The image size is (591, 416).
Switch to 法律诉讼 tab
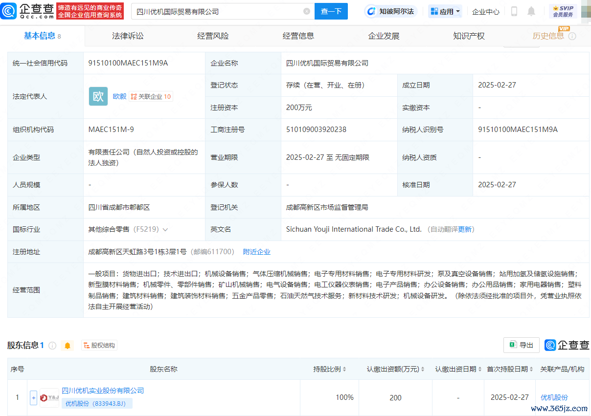(x=128, y=36)
